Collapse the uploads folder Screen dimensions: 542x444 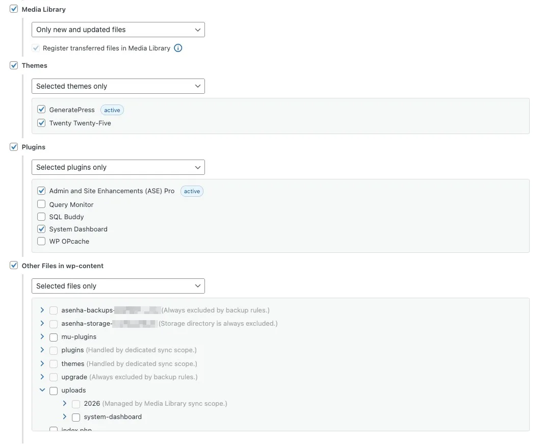[x=42, y=390]
